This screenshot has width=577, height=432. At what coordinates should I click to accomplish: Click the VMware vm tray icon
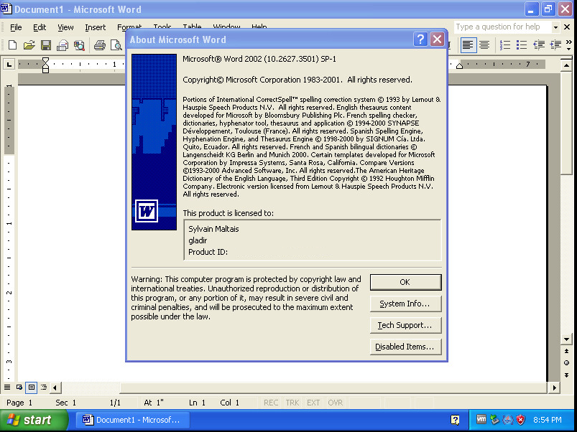tap(481, 419)
